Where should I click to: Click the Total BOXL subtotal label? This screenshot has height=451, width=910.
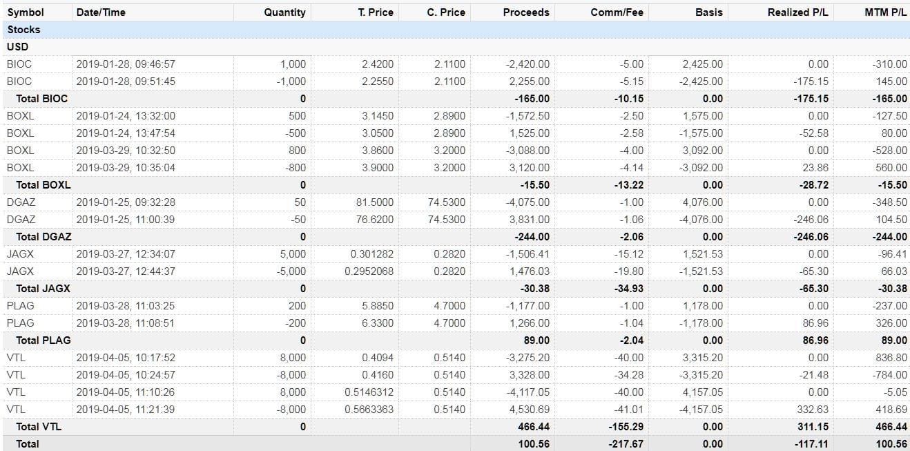tap(43, 185)
